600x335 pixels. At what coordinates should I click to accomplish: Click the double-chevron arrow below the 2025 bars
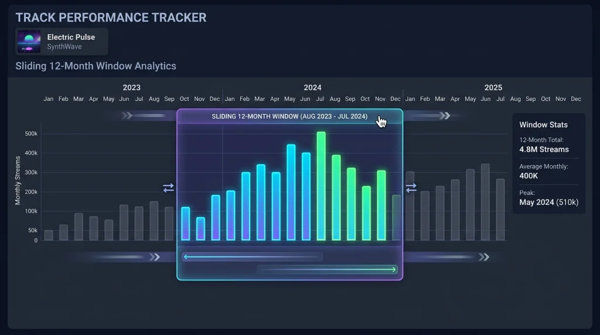pos(484,257)
